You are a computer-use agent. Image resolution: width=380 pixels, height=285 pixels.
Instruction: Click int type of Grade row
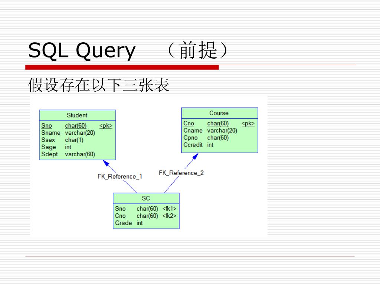(140, 223)
